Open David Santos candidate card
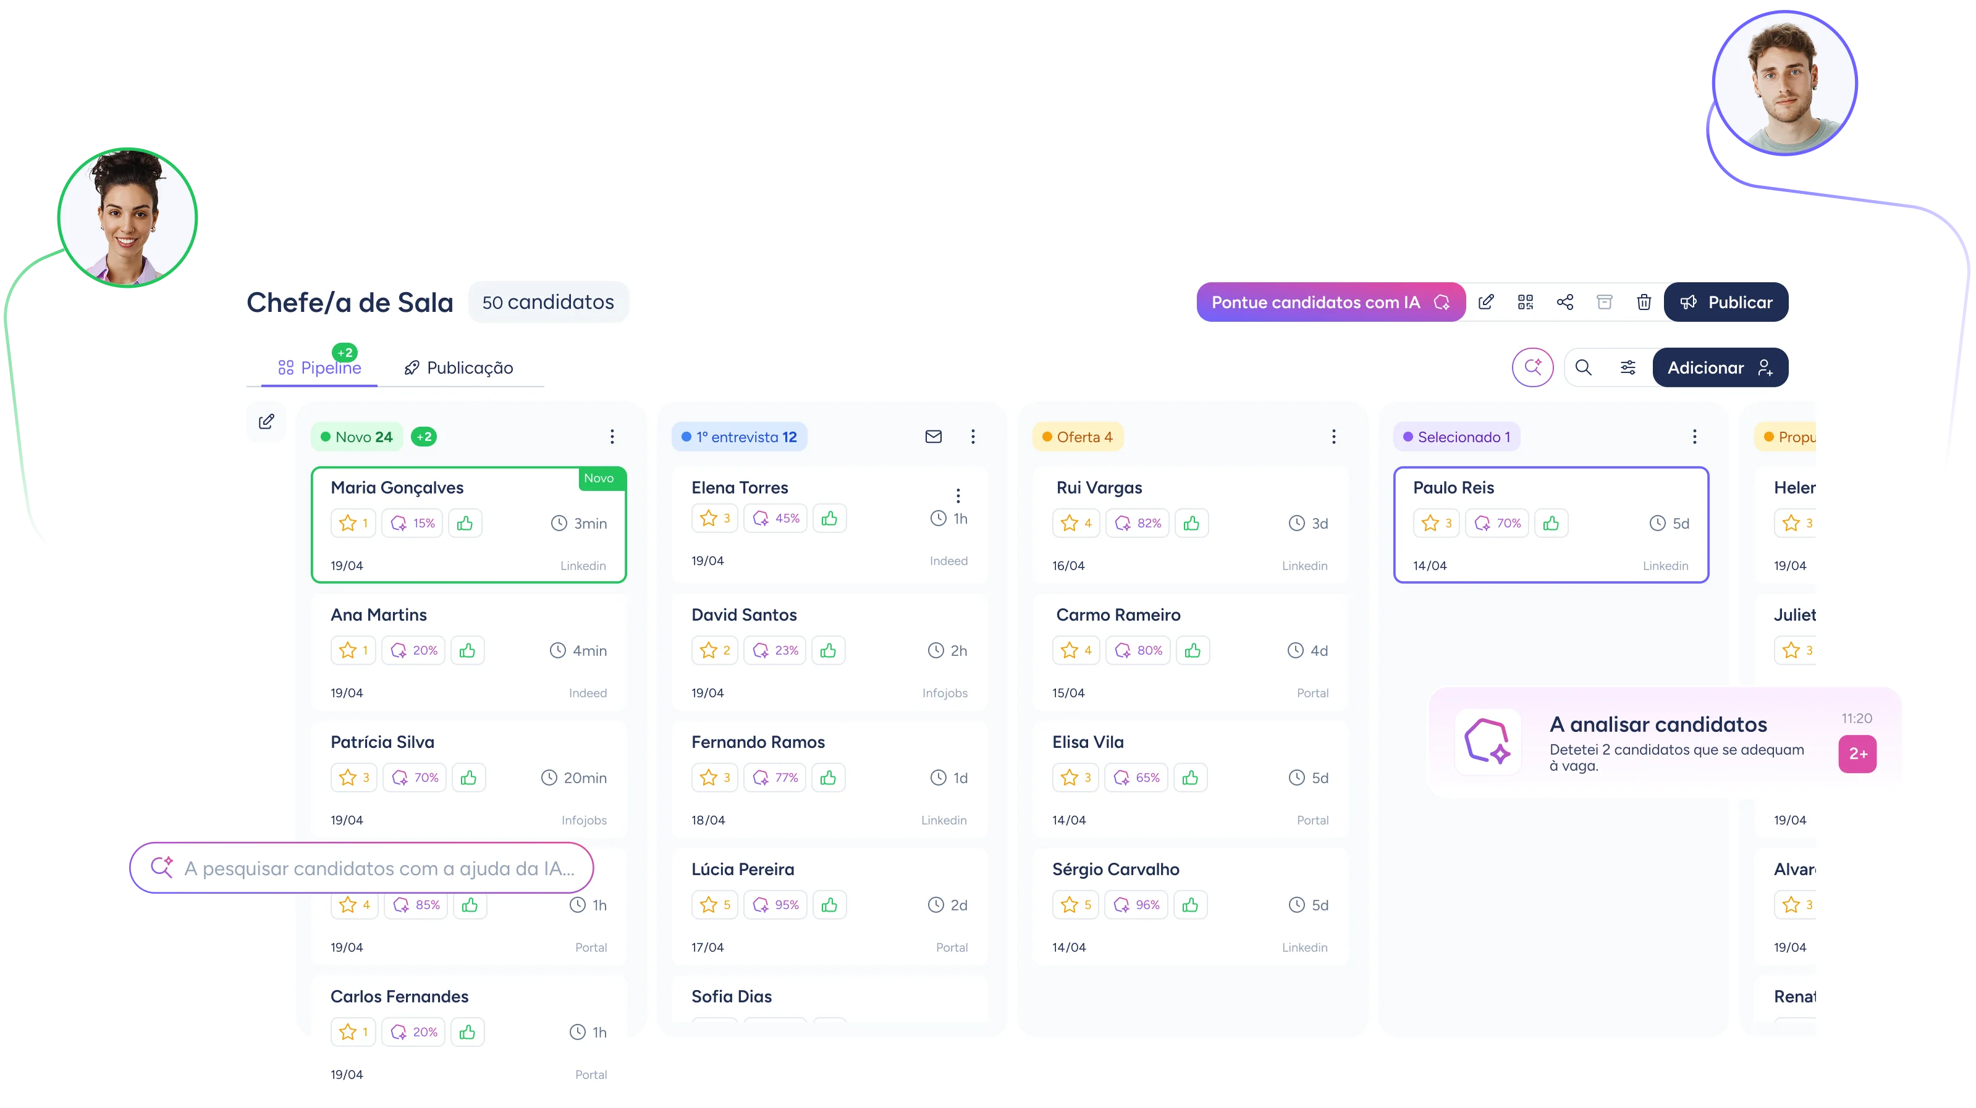The height and width of the screenshot is (1108, 1976). point(829,652)
